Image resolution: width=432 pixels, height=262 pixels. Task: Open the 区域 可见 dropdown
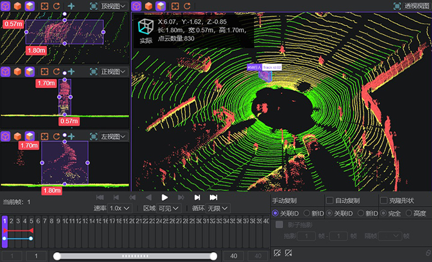[169, 208]
